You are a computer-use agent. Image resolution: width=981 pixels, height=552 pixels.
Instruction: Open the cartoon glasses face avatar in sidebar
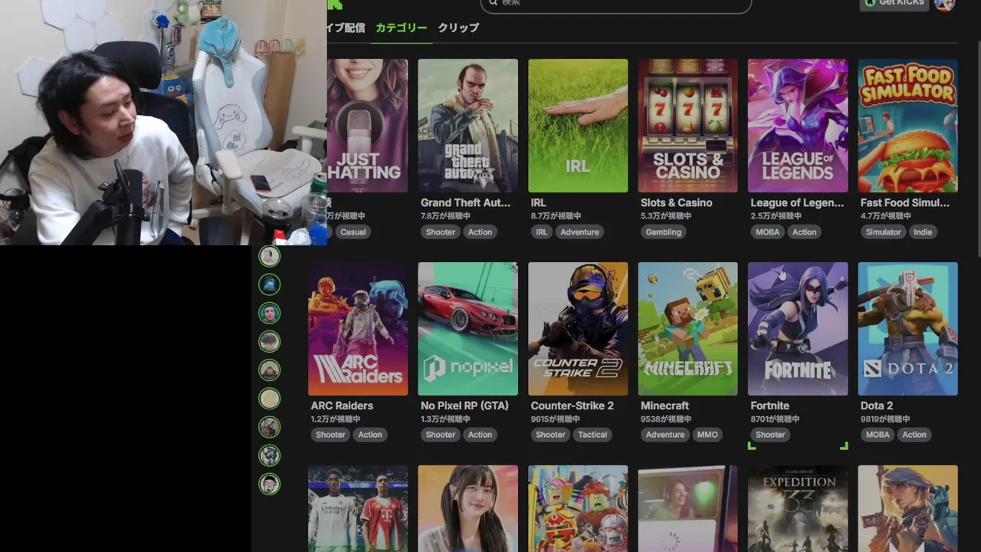(x=269, y=484)
